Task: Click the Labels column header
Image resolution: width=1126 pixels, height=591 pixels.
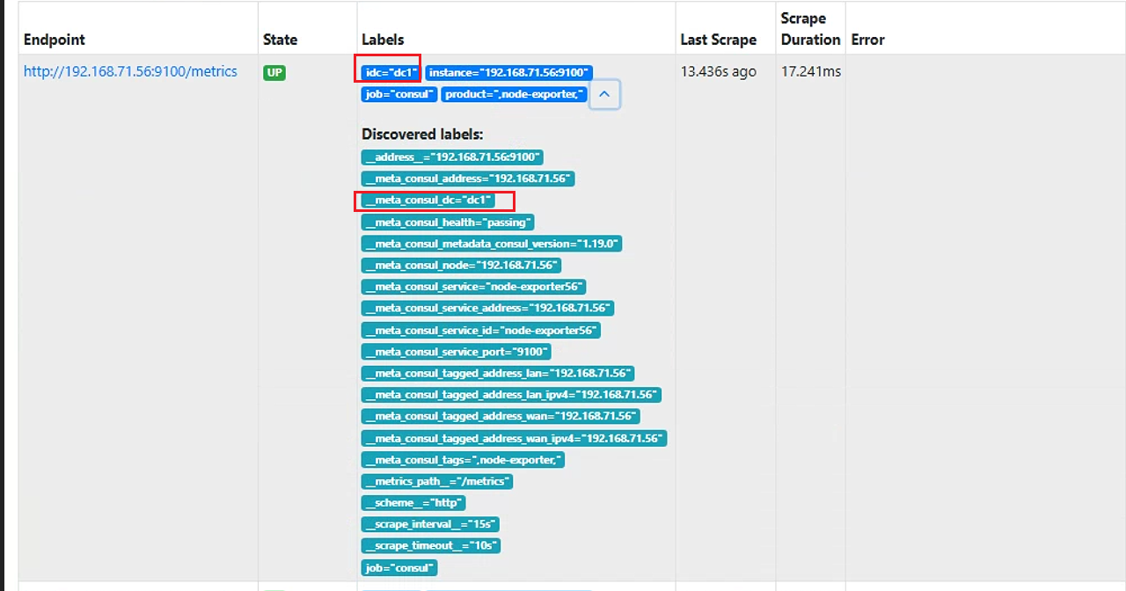Action: coord(383,40)
